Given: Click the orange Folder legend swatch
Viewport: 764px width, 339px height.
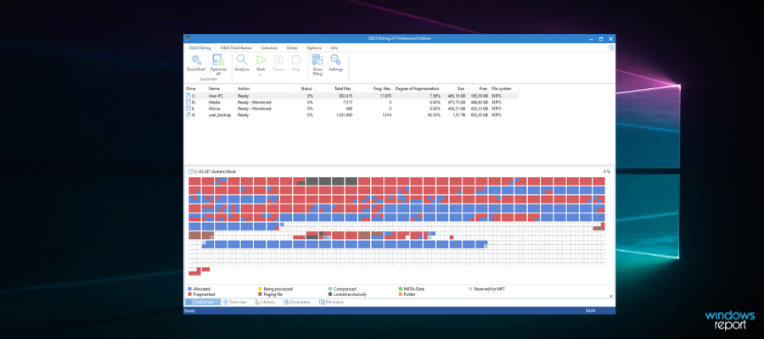Looking at the screenshot, I should (400, 295).
